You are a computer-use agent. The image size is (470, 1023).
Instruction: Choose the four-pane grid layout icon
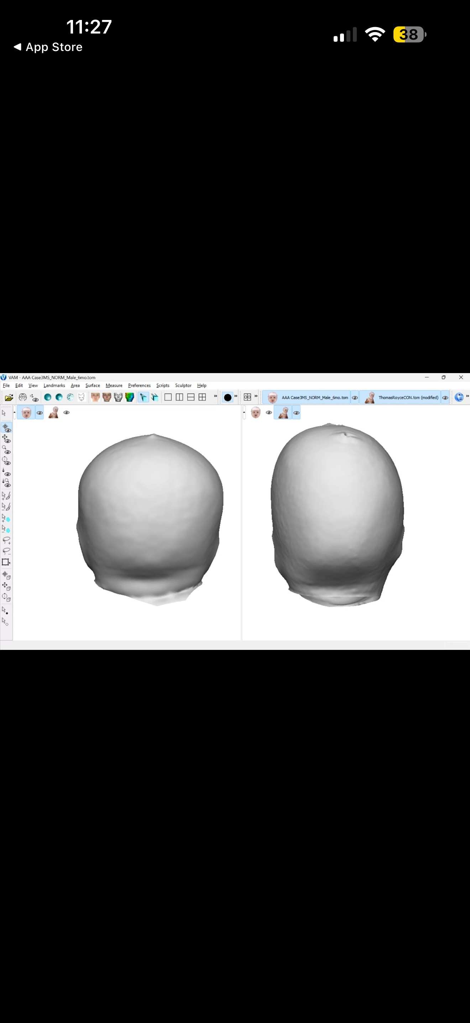(202, 397)
